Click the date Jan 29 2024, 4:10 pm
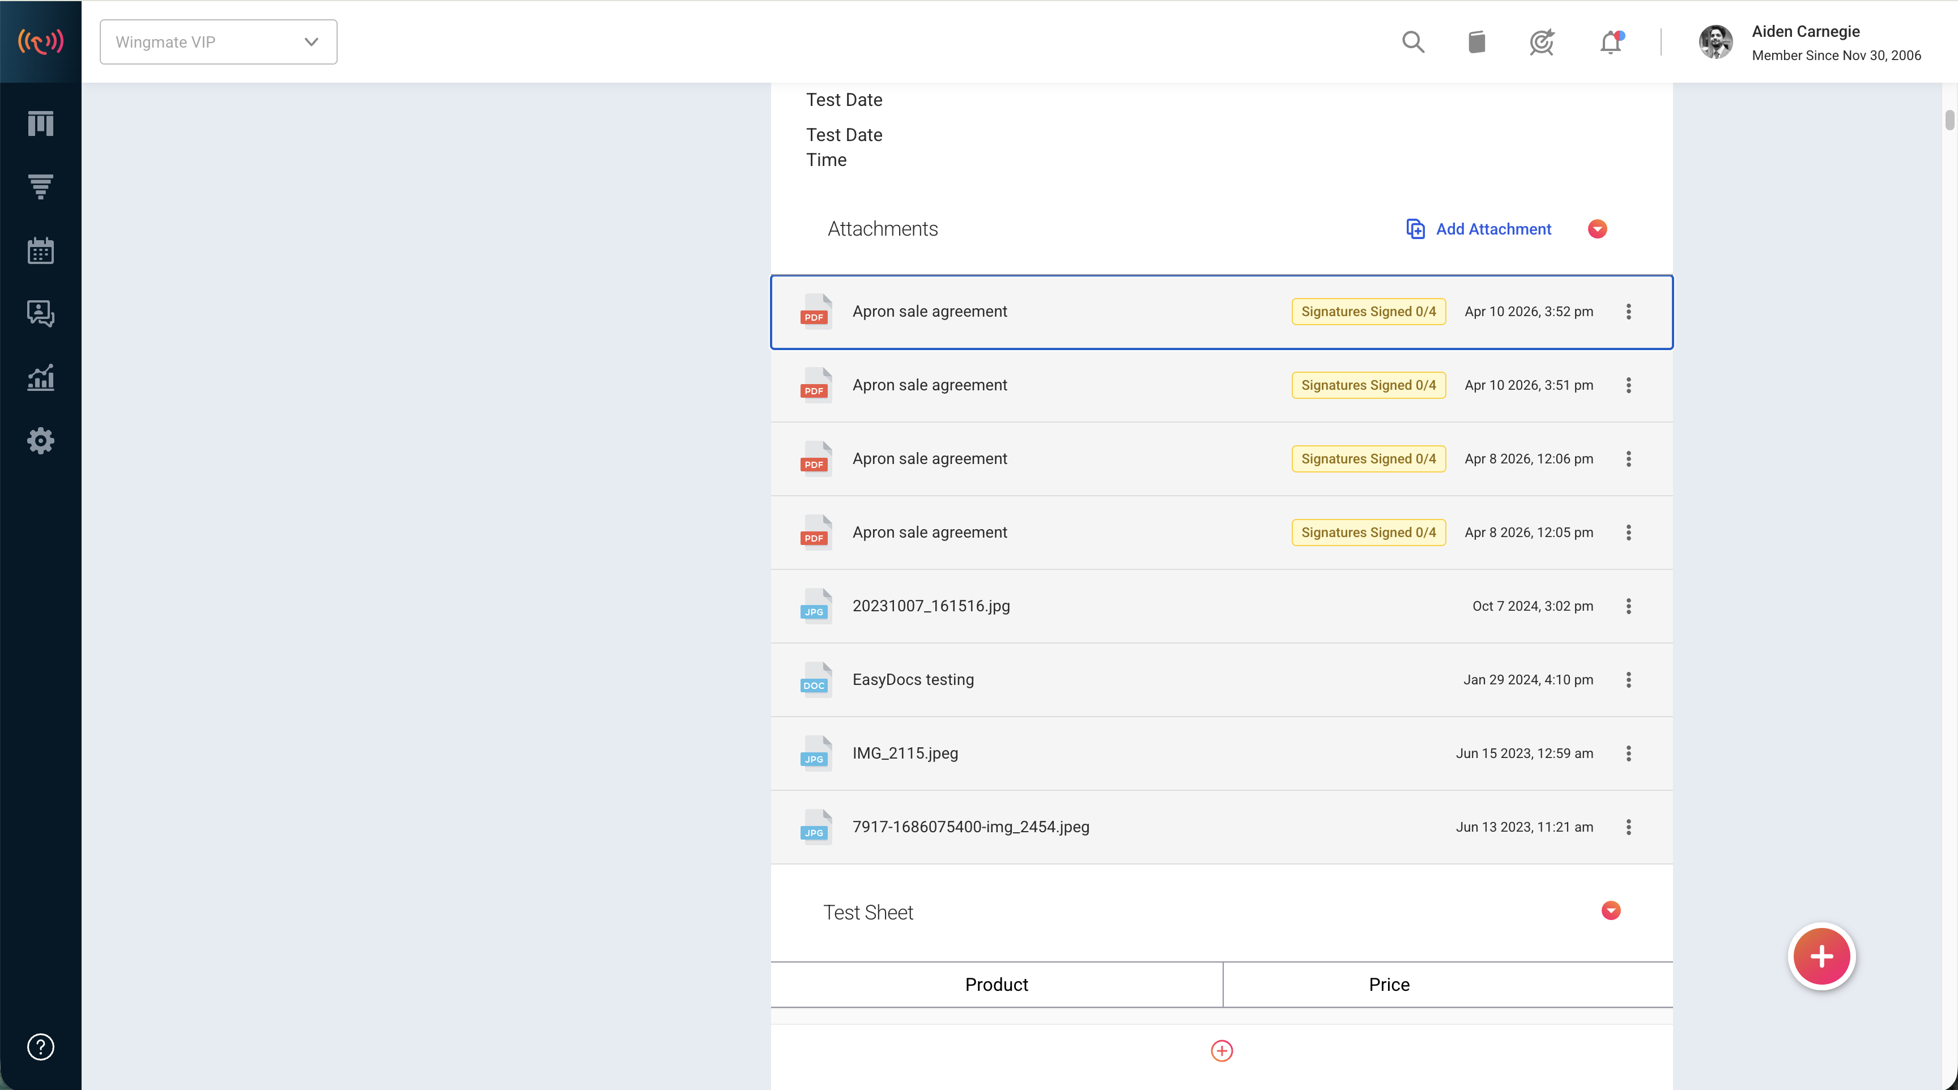The image size is (1958, 1090). [1528, 680]
